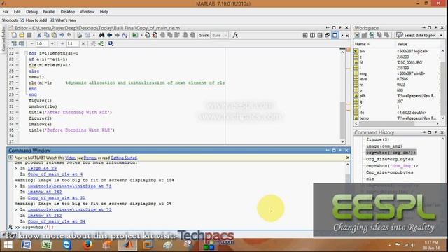The width and height of the screenshot is (448, 252).
Task: Create a new file in Editor toolbar
Action: pos(14,35)
